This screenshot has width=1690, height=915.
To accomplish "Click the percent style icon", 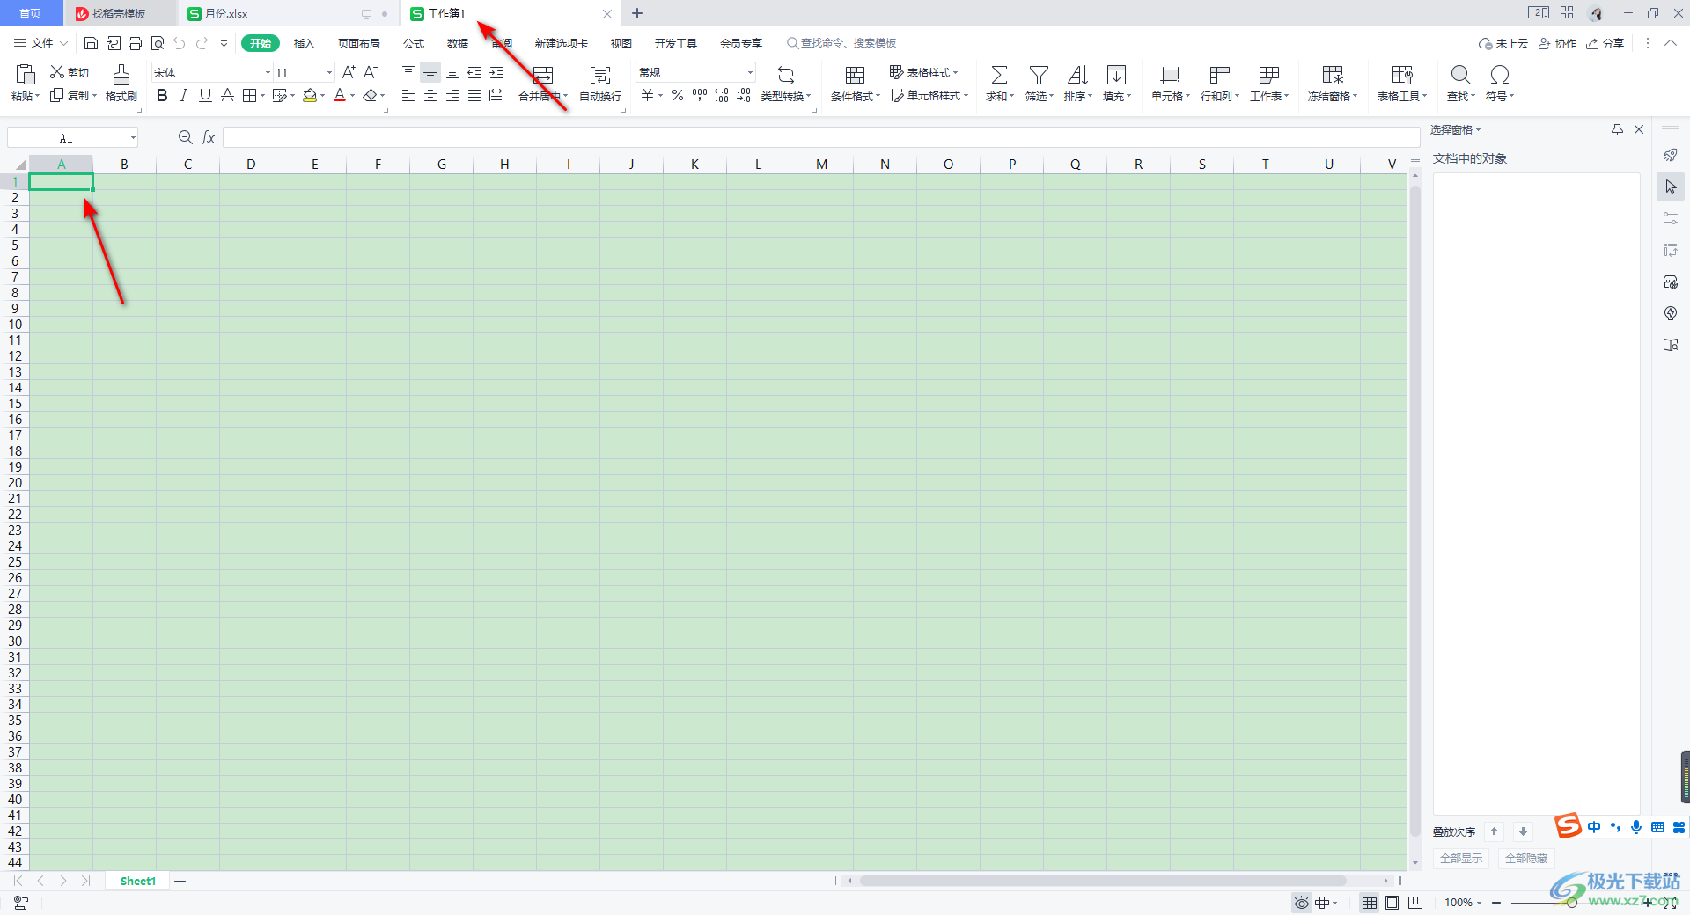I will point(678,95).
